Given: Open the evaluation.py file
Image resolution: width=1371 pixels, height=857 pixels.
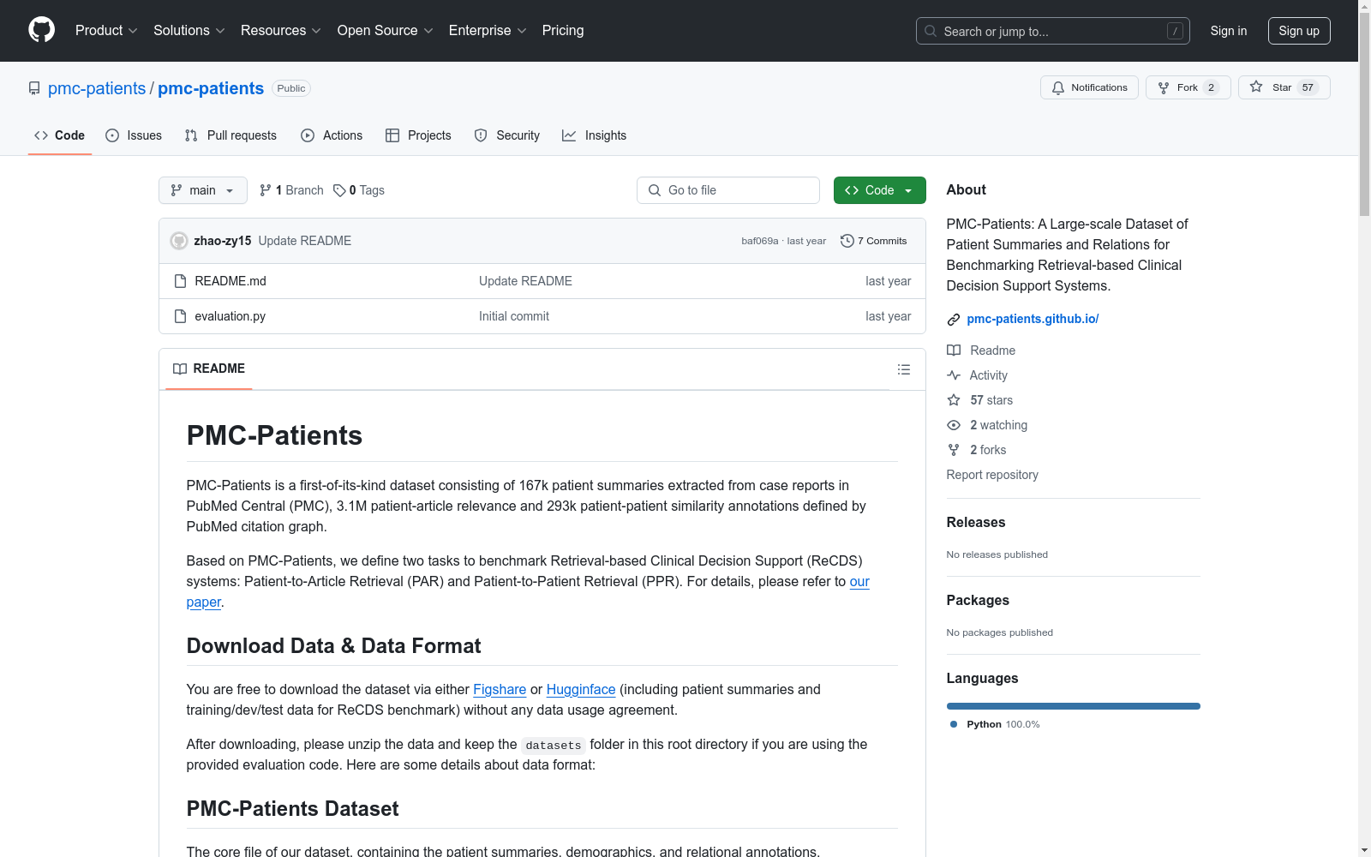Looking at the screenshot, I should [230, 316].
